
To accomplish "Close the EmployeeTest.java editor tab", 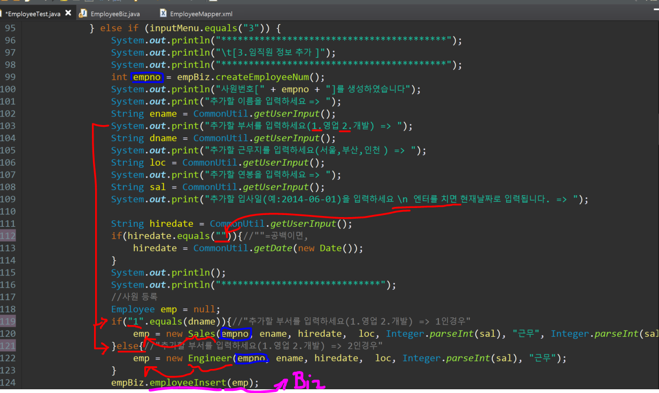I will coord(68,13).
